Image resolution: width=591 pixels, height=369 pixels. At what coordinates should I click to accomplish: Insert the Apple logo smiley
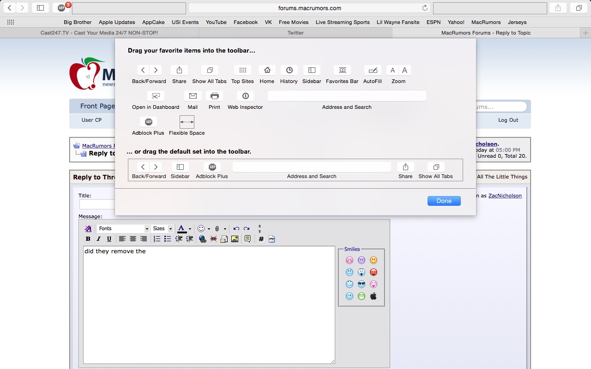coord(374,296)
